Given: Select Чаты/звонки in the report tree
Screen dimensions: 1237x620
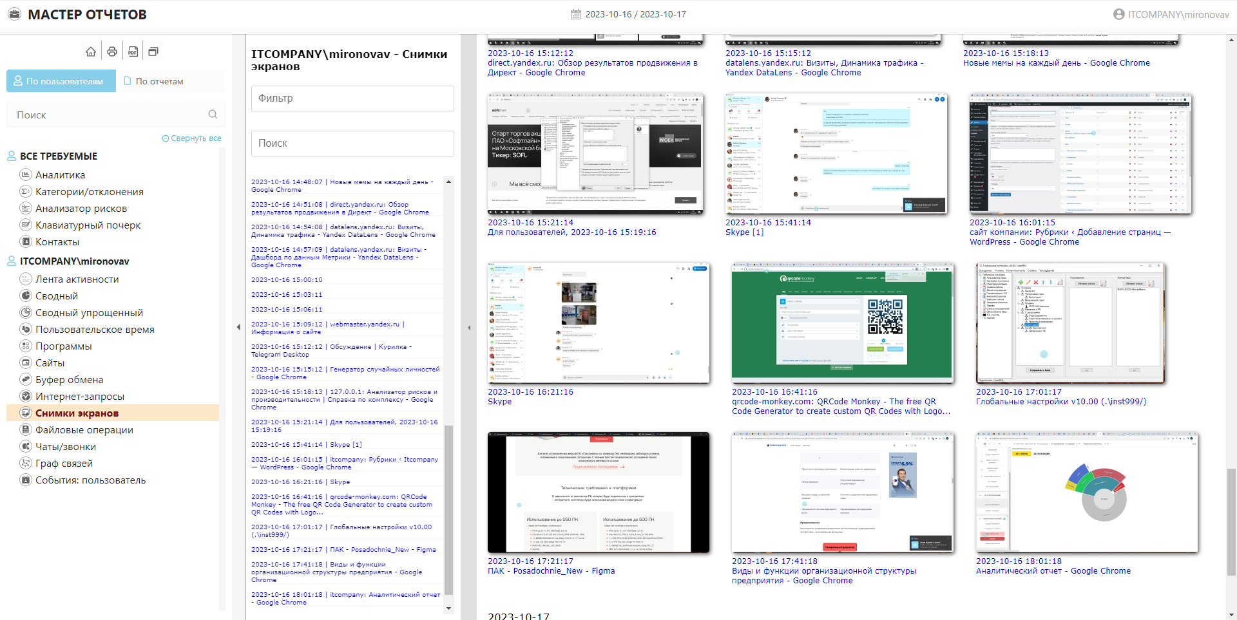Looking at the screenshot, I should click(65, 447).
